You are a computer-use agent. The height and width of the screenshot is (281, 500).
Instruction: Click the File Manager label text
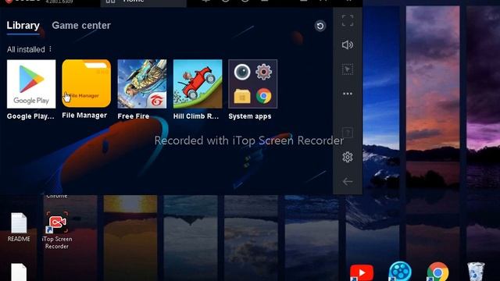pos(84,116)
